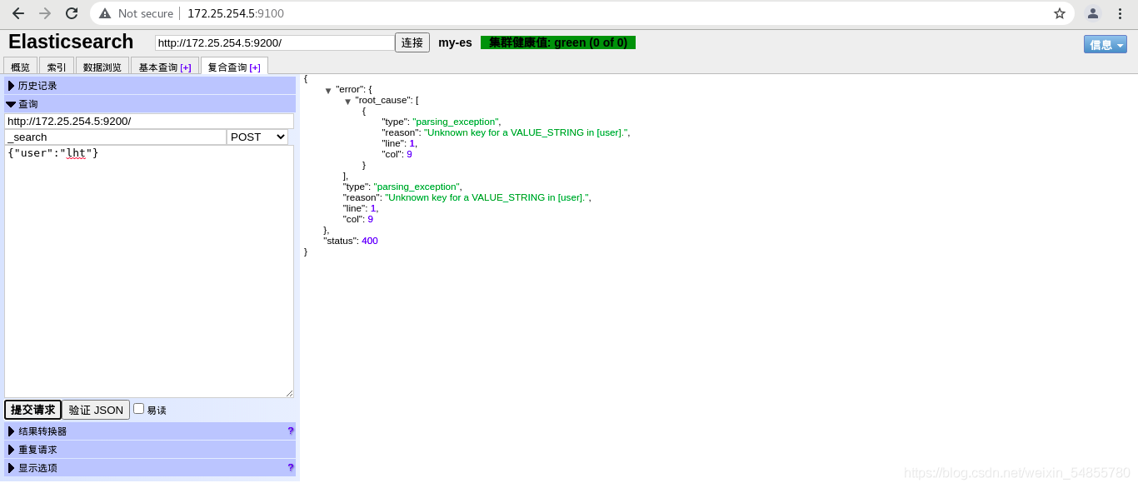Screen dimensions: 1138x488
Task: Click the outer "reason" error message
Action: (487, 197)
